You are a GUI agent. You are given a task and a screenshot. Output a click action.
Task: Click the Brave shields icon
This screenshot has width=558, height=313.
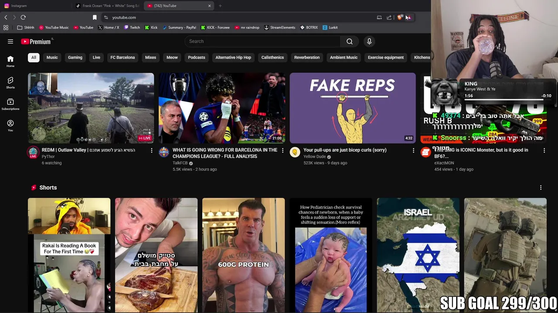coord(399,17)
